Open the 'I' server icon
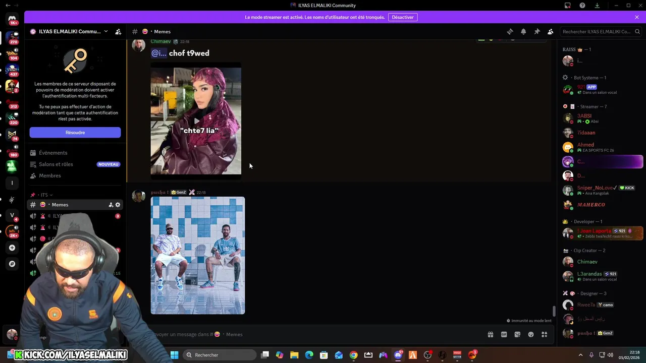This screenshot has width=646, height=363. point(12,183)
